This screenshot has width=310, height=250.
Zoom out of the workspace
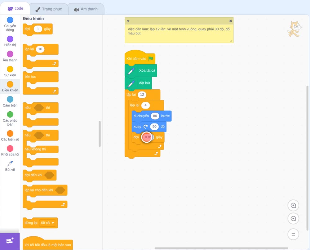point(293,219)
